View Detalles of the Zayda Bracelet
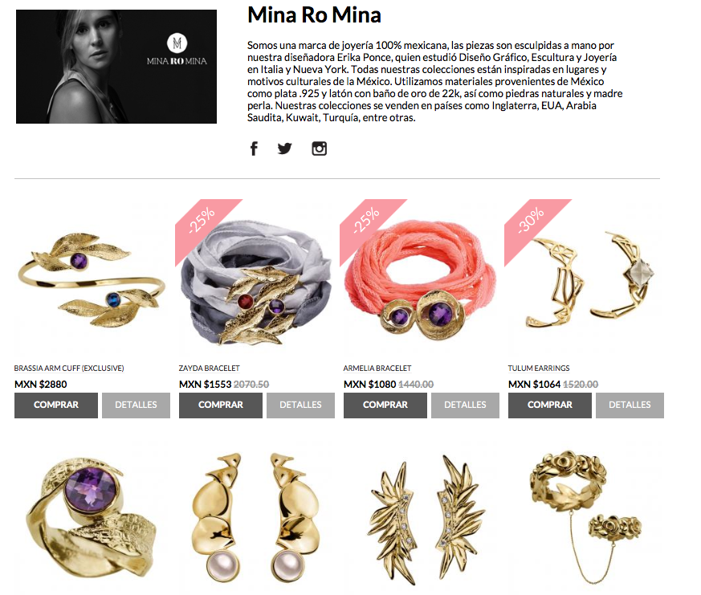The image size is (701, 595). [300, 405]
